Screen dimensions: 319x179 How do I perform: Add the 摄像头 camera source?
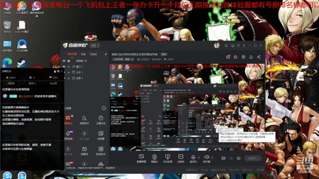coord(154,158)
